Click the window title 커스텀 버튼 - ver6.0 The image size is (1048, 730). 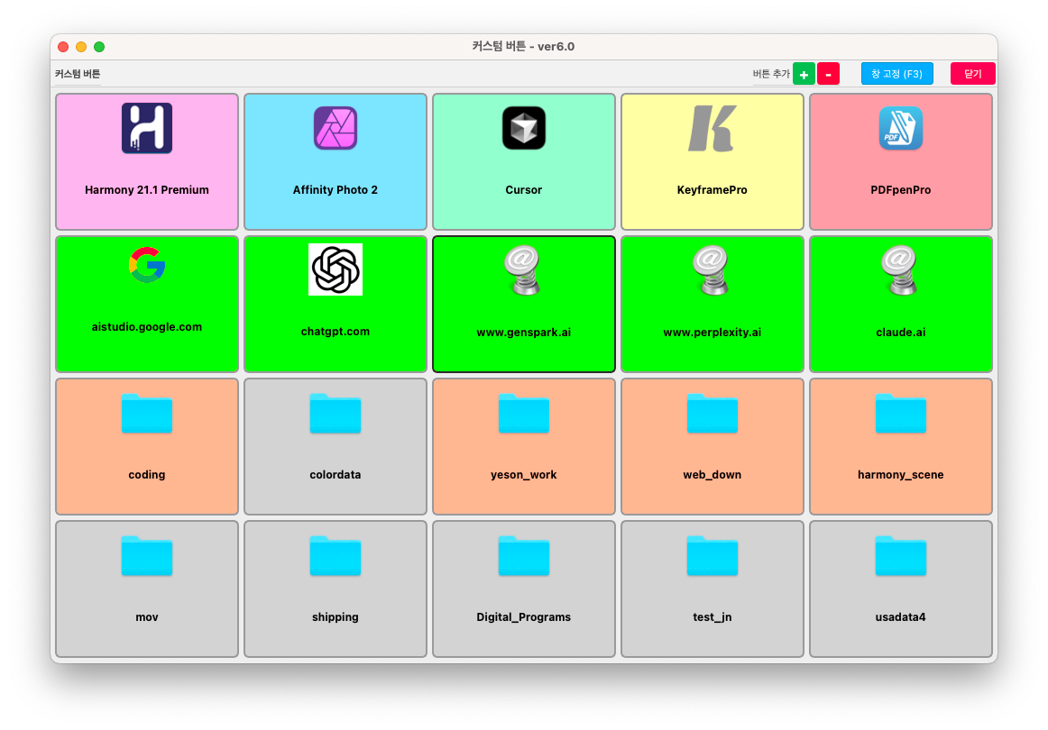tap(523, 46)
